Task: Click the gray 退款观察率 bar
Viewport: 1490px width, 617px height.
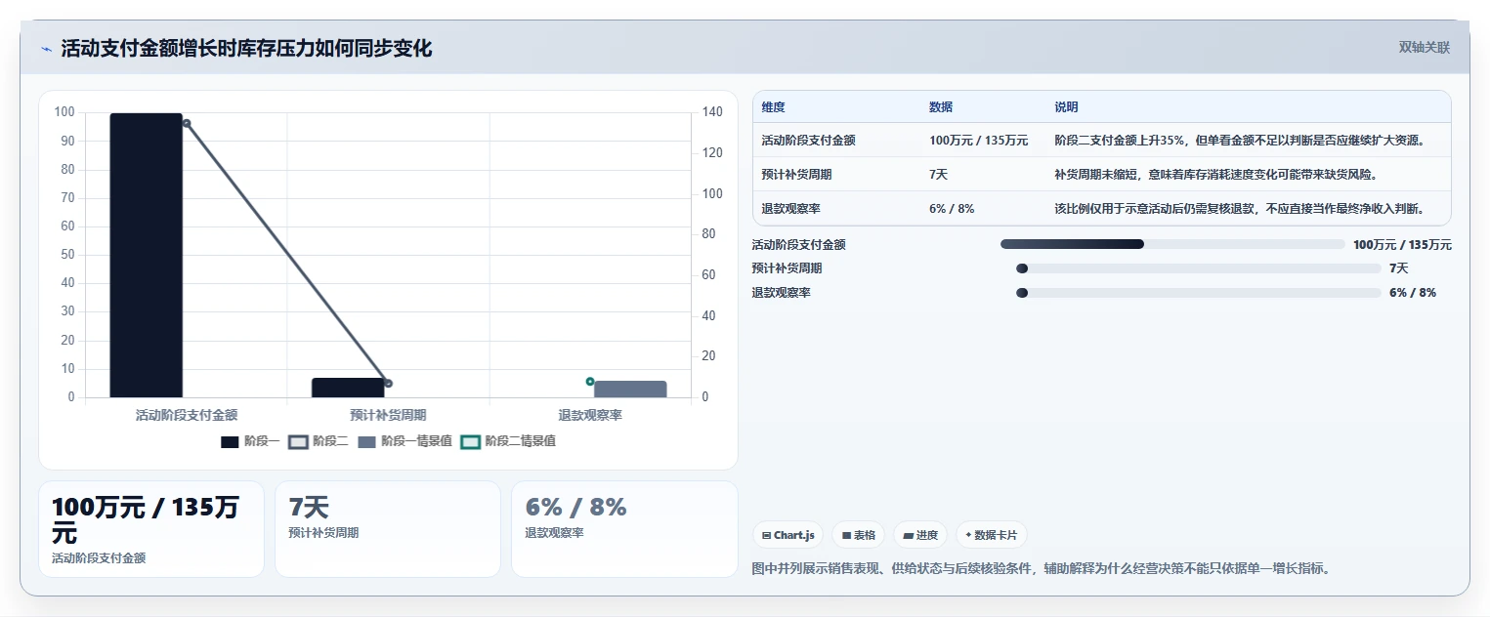Action: point(630,389)
